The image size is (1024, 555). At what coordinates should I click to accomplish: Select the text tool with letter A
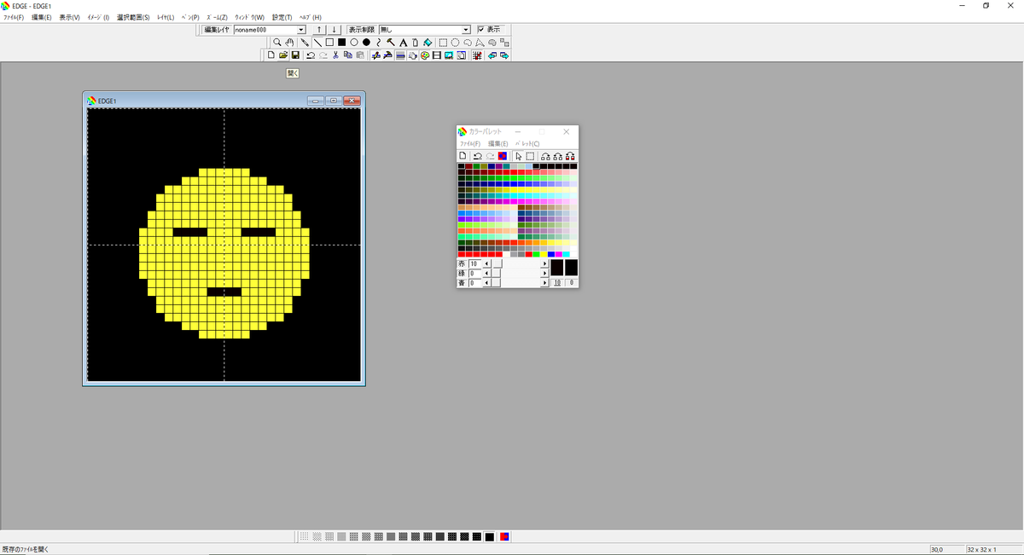403,42
